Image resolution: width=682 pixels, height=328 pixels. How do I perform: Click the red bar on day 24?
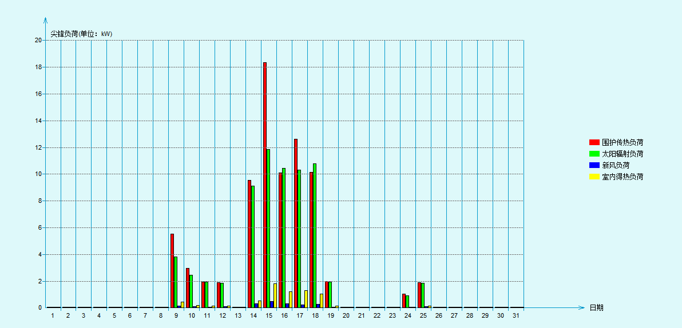404,301
